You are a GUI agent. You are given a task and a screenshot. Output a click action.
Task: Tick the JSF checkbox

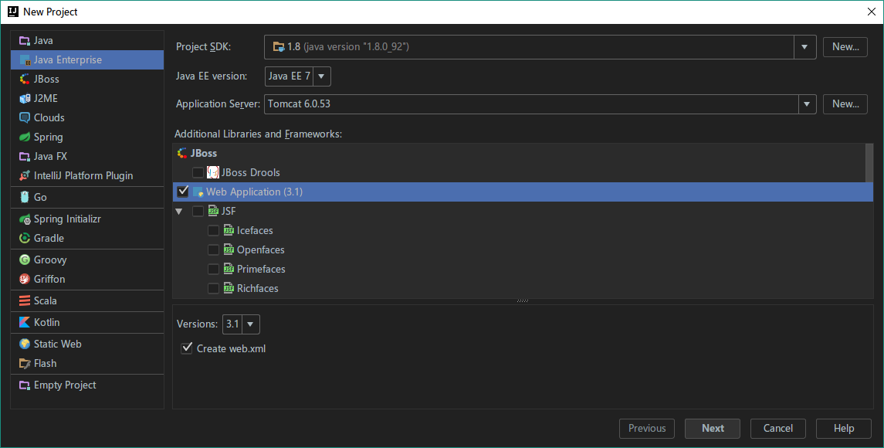point(198,211)
